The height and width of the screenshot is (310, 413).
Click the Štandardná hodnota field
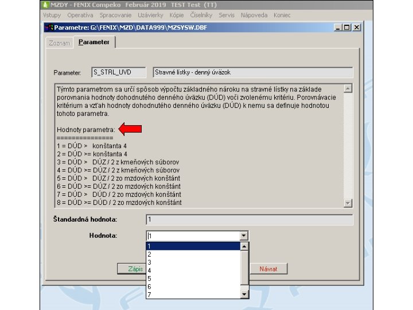[249, 219]
